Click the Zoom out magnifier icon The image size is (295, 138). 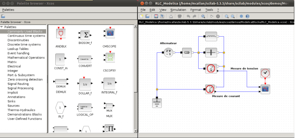click(x=233, y=16)
